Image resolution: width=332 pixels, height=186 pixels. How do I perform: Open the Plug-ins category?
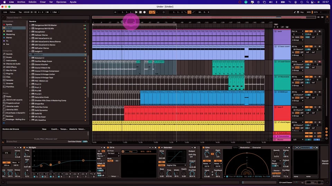[10, 74]
